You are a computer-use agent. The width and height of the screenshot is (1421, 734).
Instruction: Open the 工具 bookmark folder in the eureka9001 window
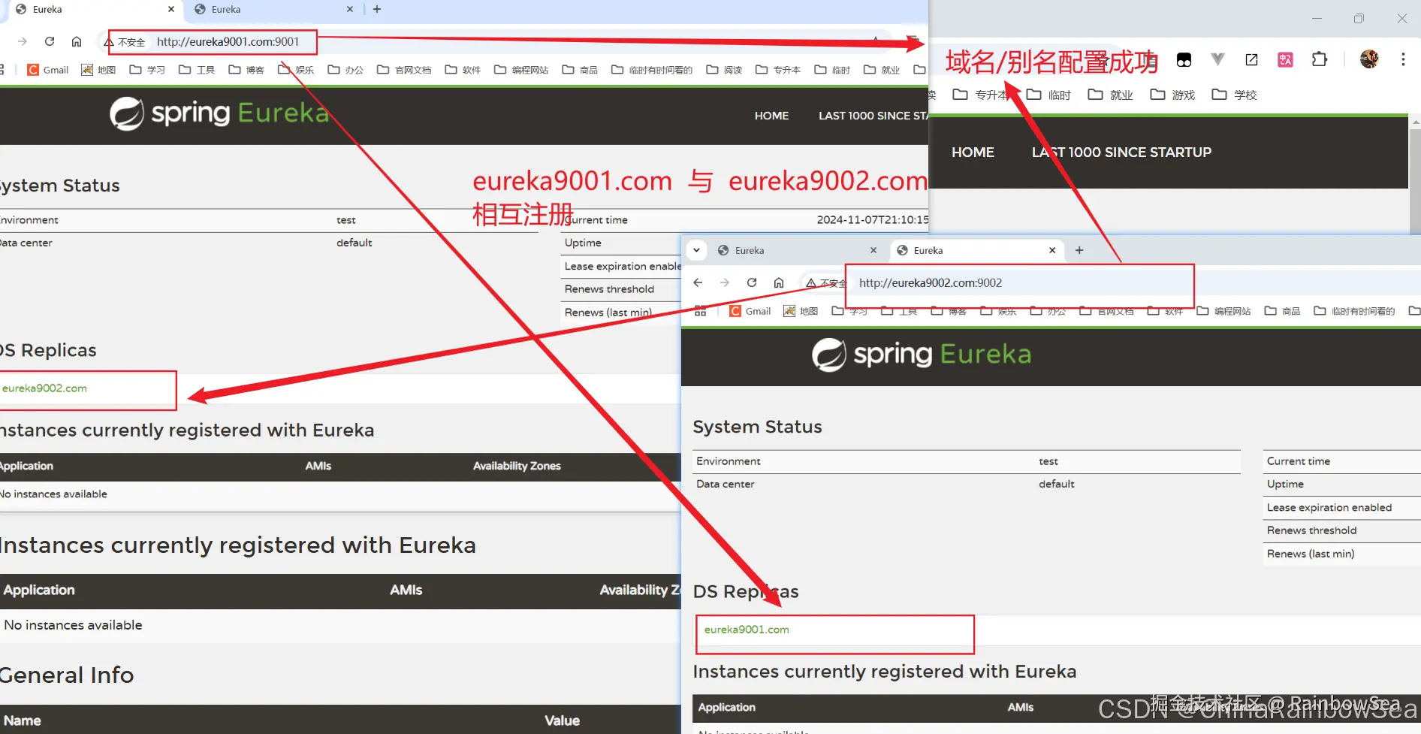tap(197, 70)
